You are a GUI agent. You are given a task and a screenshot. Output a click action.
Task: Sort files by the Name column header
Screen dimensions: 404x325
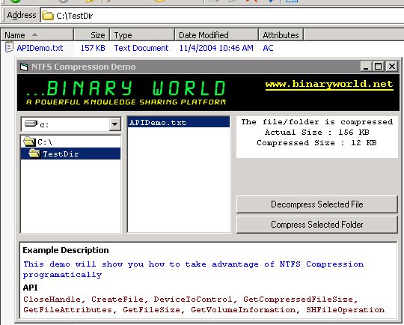[x=37, y=34]
